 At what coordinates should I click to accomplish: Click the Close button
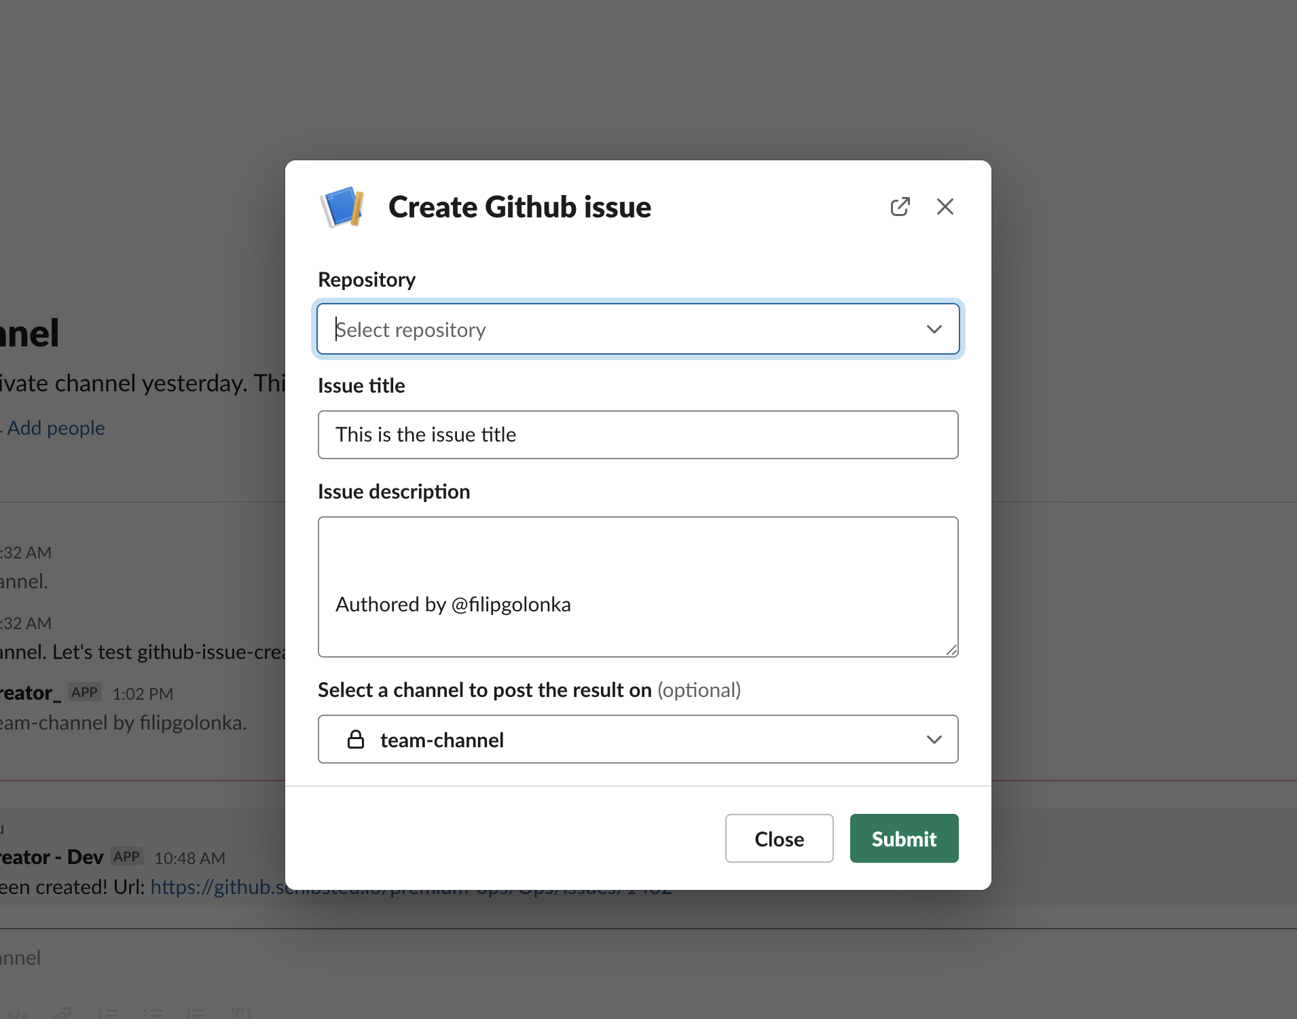(x=779, y=838)
